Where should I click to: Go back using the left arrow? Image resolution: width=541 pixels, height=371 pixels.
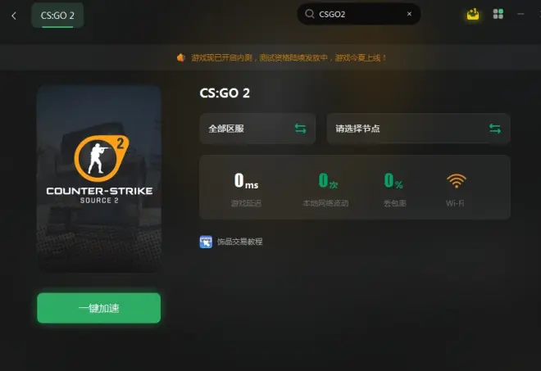[x=14, y=16]
